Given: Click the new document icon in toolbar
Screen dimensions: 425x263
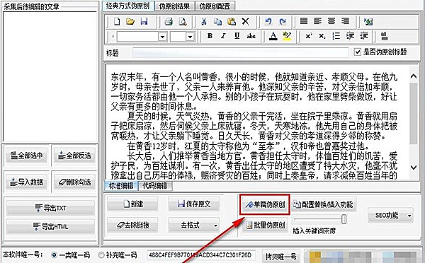Looking at the screenshot, I should 117,21.
